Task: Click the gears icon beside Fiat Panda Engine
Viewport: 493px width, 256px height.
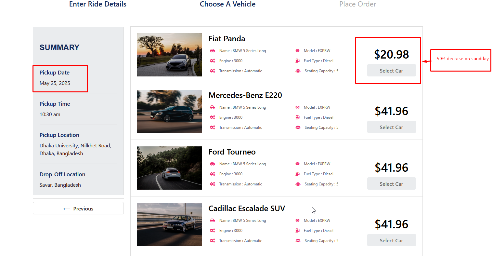Action: click(x=213, y=61)
